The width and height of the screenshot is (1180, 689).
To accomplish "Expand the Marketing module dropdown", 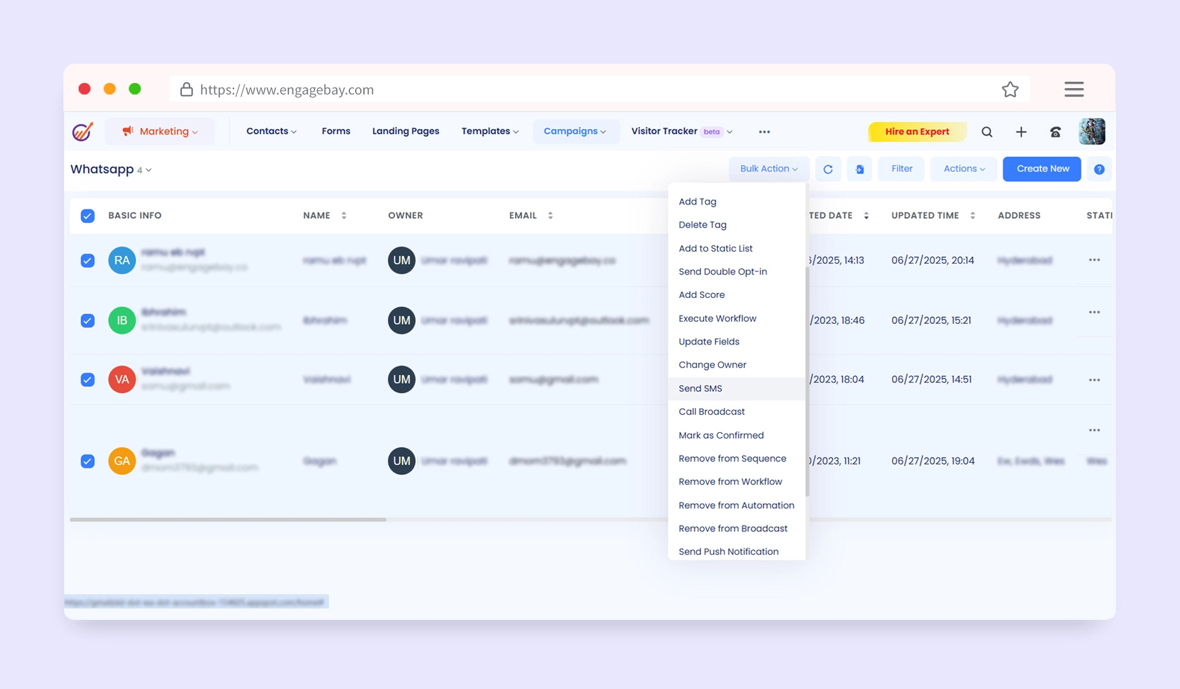I will coord(160,131).
